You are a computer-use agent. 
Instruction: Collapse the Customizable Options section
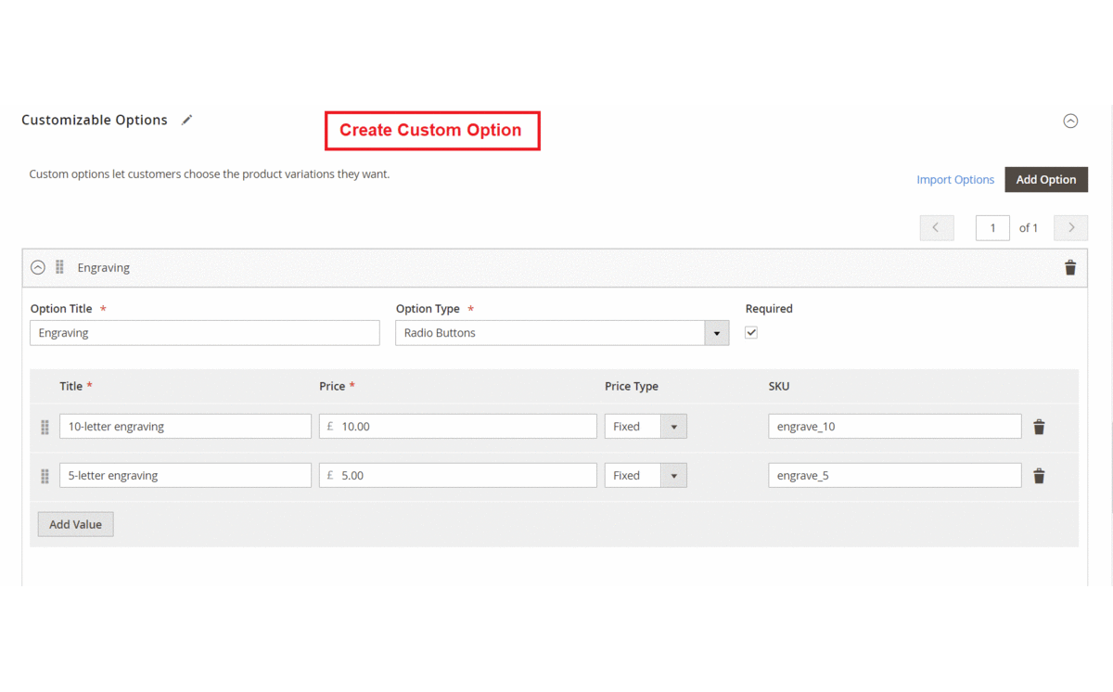click(1070, 121)
